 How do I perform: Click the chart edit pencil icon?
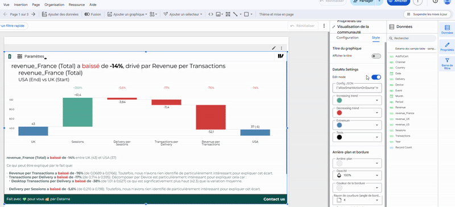click(x=274, y=48)
